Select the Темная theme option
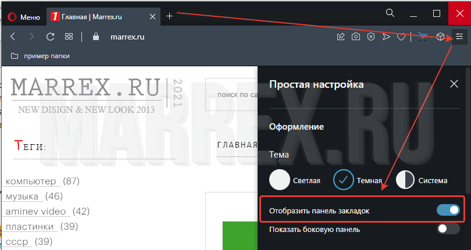Screen dimensions: 471x250 [358, 180]
